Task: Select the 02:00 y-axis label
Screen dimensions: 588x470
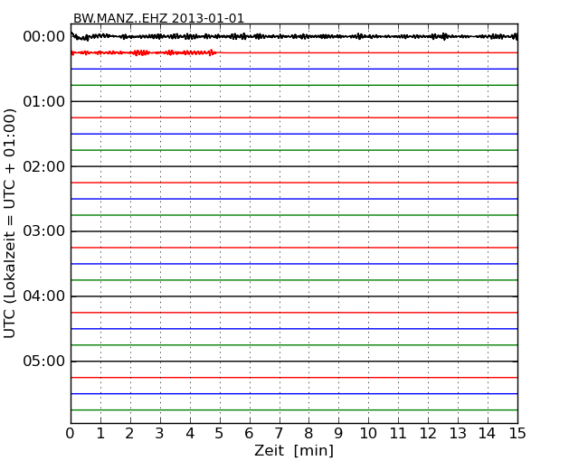Action: [44, 166]
